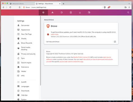Click the search magnifier in settings header
The height and width of the screenshot is (102, 133).
click(128, 12)
